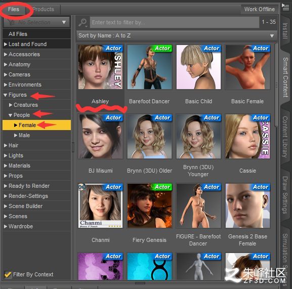Image resolution: width=292 pixels, height=289 pixels.
Task: Expand the Lost and Found arrow
Action: (6, 45)
